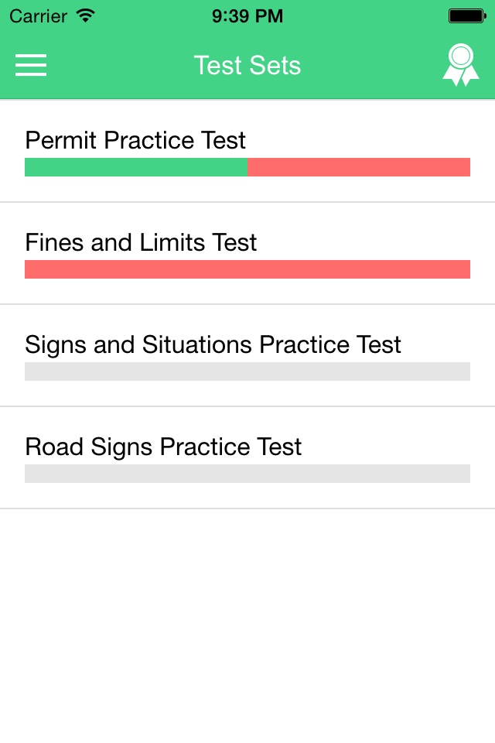Open the Fines and Limits Test

tap(141, 243)
